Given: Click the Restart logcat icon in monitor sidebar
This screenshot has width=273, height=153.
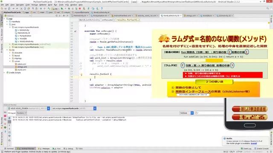Looking at the screenshot, I should pyautogui.click(x=9, y=140).
